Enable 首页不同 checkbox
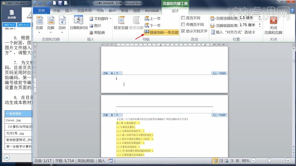The height and width of the screenshot is (166, 296). point(183,18)
